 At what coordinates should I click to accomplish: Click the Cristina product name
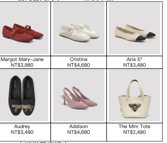tap(79, 59)
